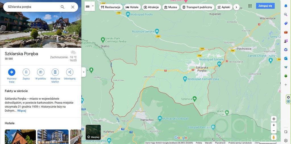Image resolution: width=291 pixels, height=144 pixels.
Task: Click the search magnifier in the search box
Action: [x=63, y=7]
